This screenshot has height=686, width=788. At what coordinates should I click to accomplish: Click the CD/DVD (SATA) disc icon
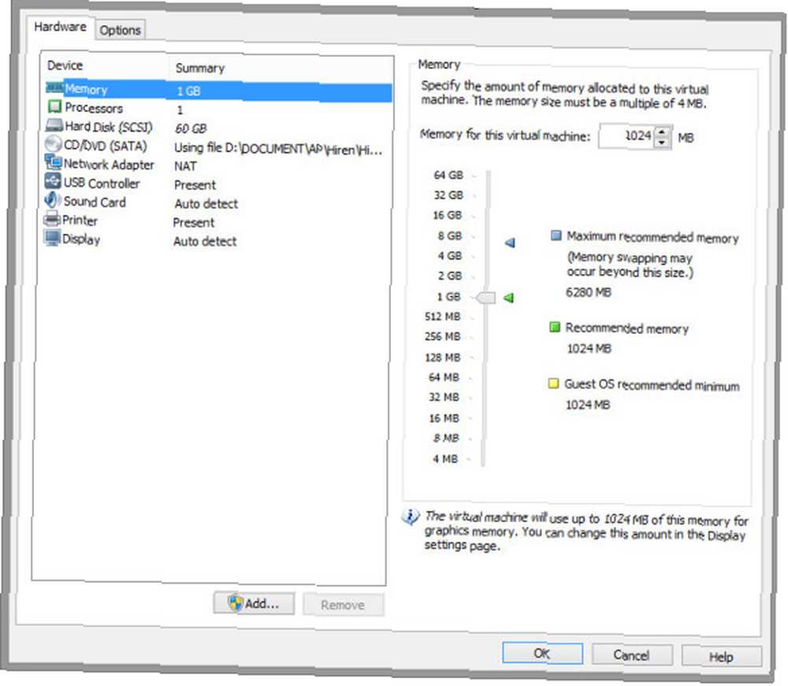tap(54, 143)
